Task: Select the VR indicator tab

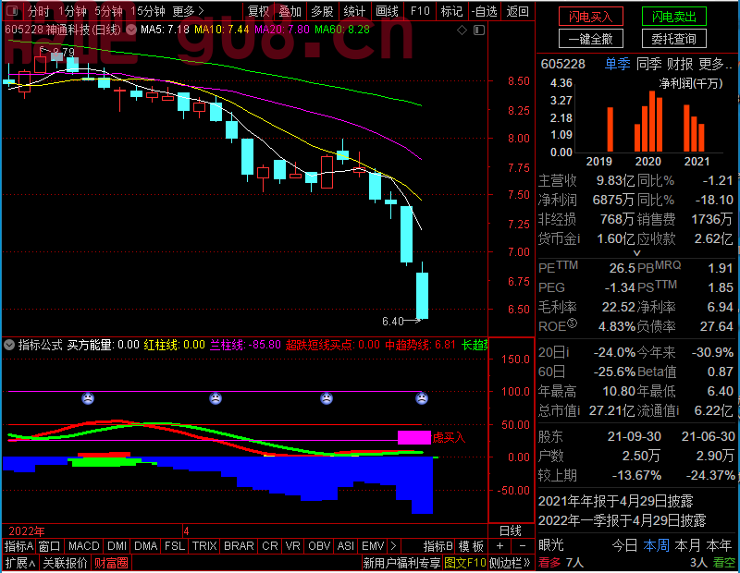Action: pyautogui.click(x=293, y=546)
